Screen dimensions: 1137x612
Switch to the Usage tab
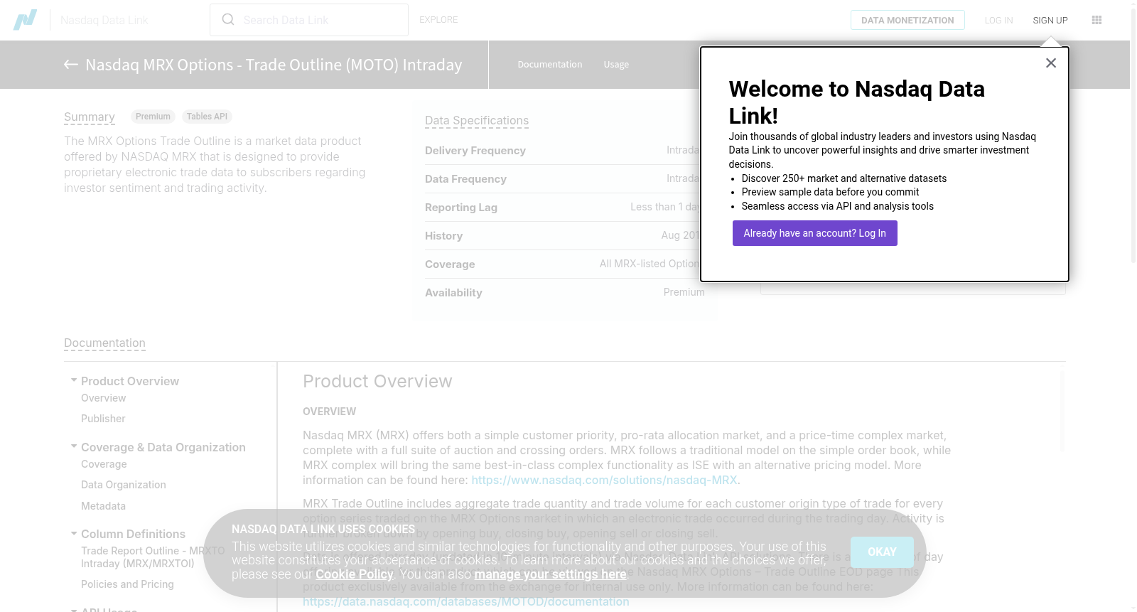(616, 65)
